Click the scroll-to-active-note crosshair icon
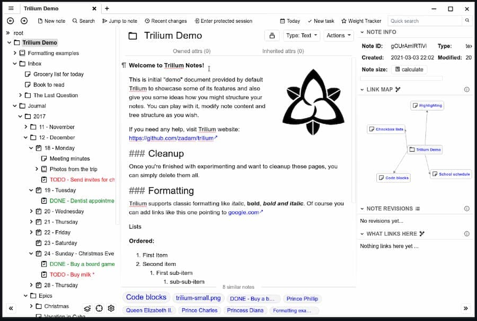Image resolution: width=477 pixels, height=321 pixels. (x=99, y=308)
